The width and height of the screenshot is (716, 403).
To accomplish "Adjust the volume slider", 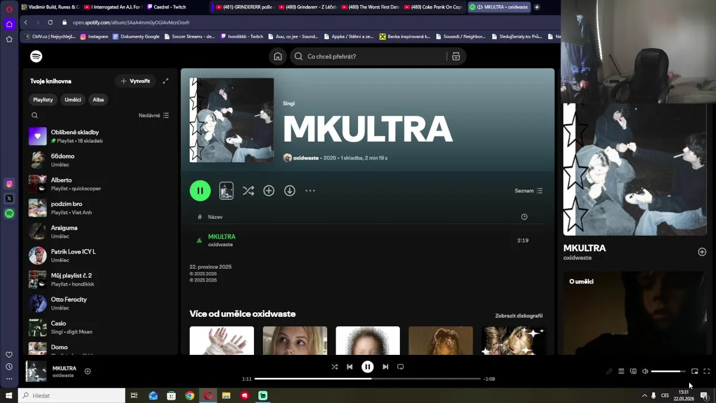I will tap(668, 371).
